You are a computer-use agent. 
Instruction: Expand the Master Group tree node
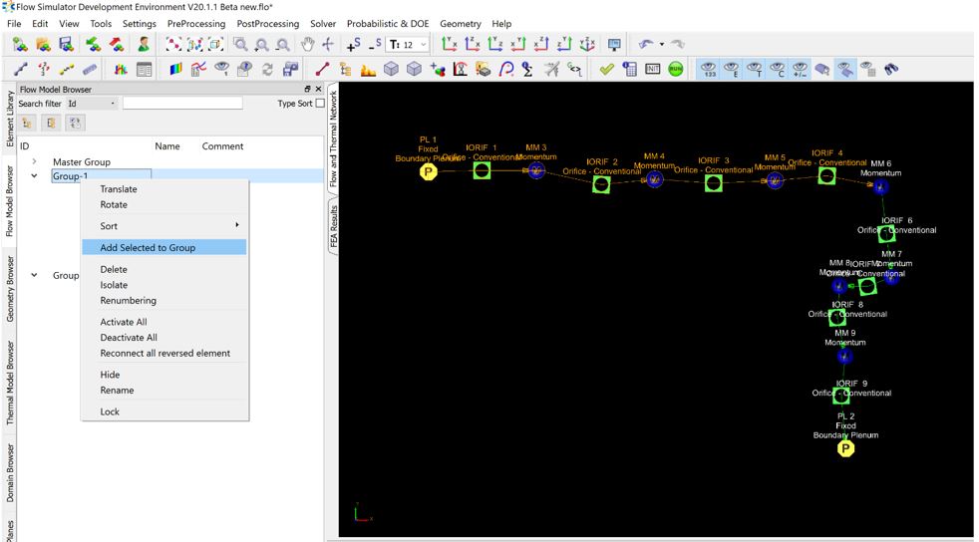(34, 161)
